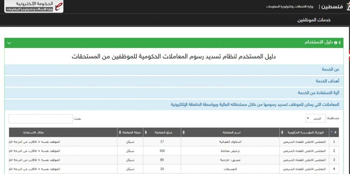Click the amount cell showing 27
The height and width of the screenshot is (174, 350).
[x=162, y=141]
